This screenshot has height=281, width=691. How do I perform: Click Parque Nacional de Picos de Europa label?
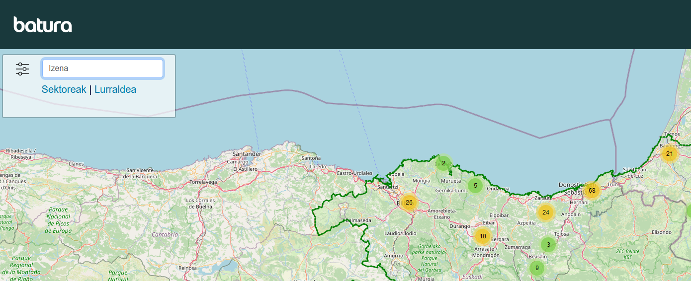tap(59, 220)
